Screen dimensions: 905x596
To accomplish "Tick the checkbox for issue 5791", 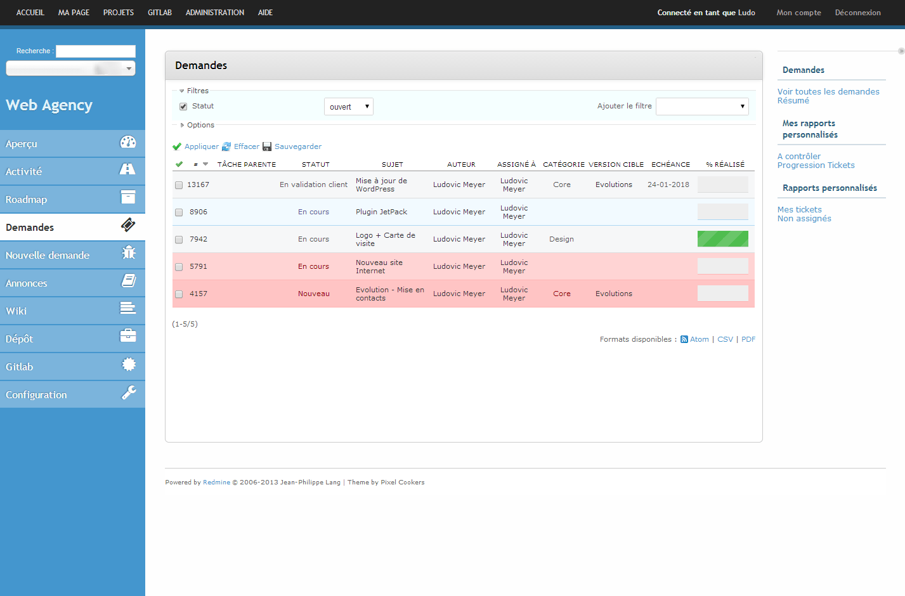I will (179, 267).
